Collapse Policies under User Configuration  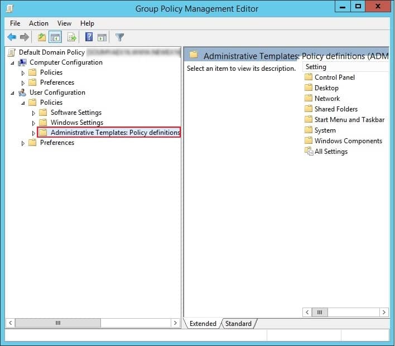[23, 103]
